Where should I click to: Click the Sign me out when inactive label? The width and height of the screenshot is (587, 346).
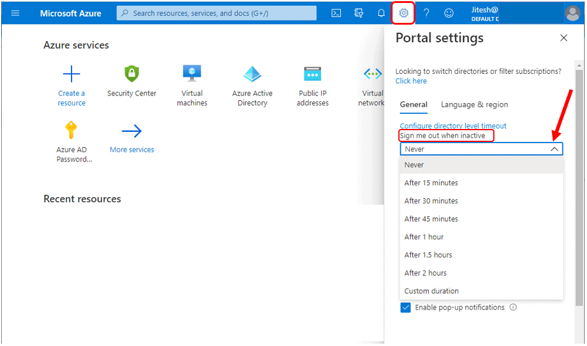(442, 135)
